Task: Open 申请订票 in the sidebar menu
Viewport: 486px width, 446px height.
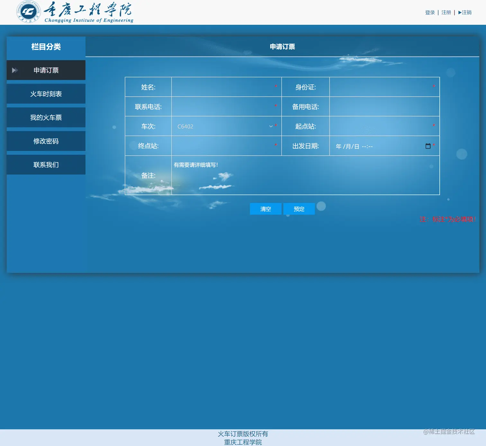Action: pyautogui.click(x=46, y=70)
